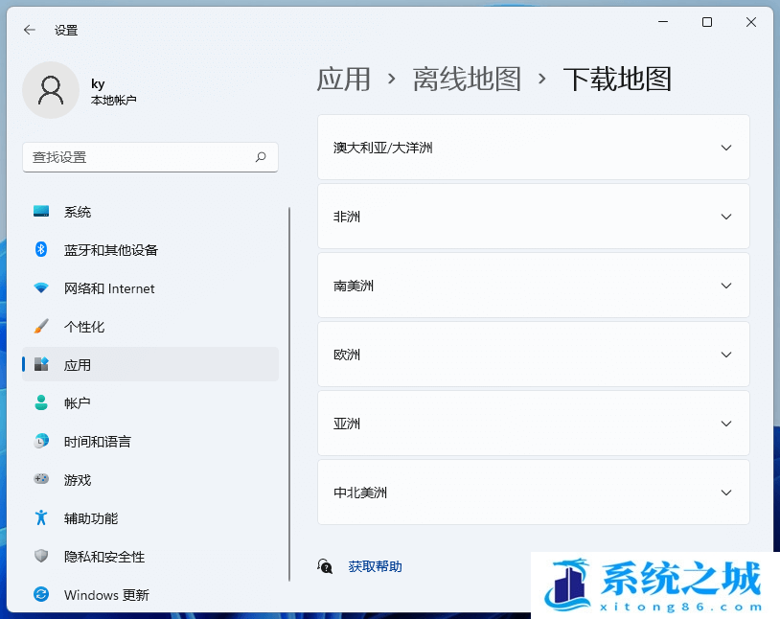Open the Accounts person icon
Viewport: 780px width, 619px height.
(x=41, y=403)
